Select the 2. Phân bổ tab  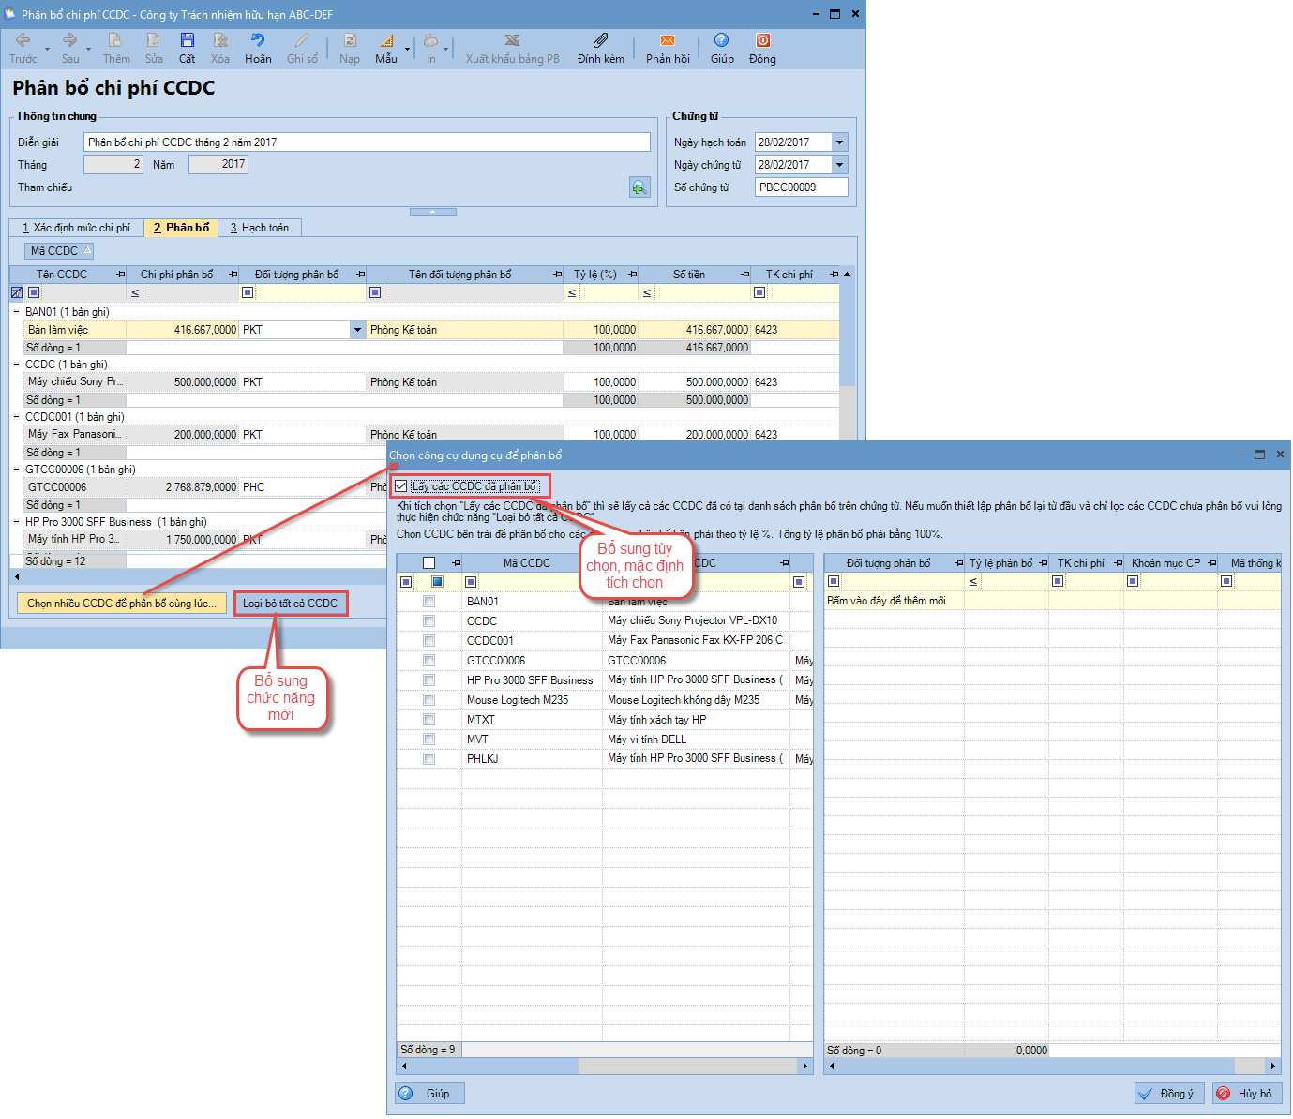point(181,228)
